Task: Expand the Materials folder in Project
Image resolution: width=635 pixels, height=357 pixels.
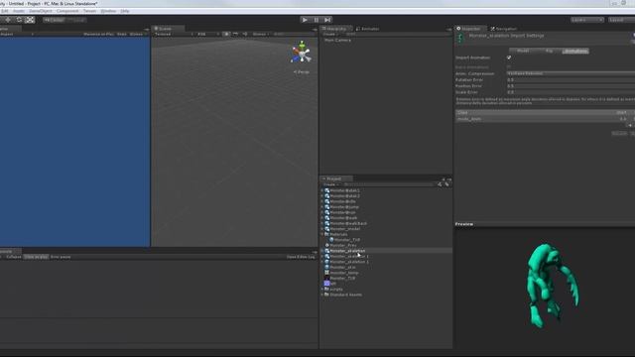Action: pyautogui.click(x=322, y=234)
